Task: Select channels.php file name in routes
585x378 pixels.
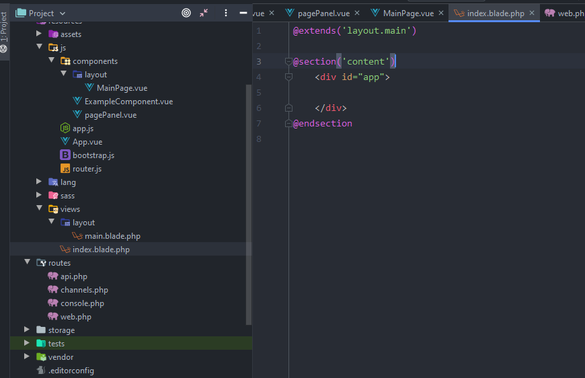Action: click(84, 290)
